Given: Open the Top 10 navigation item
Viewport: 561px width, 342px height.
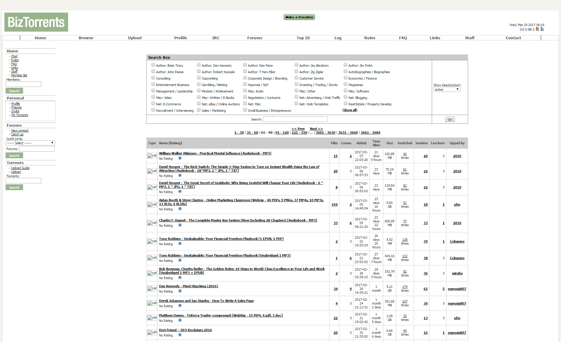Looking at the screenshot, I should [x=303, y=38].
